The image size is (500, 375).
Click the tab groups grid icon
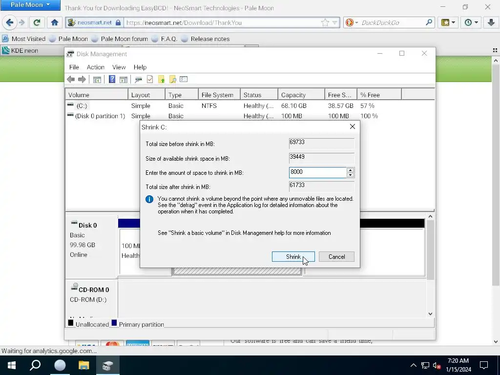click(x=495, y=50)
